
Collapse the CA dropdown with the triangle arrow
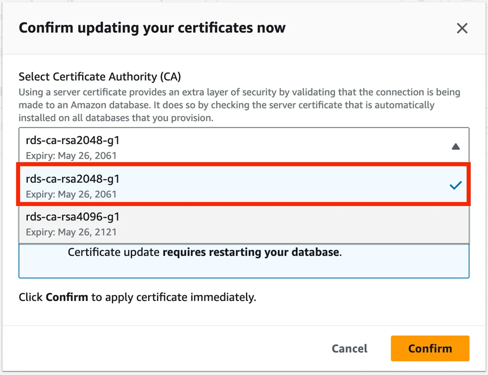pos(455,147)
